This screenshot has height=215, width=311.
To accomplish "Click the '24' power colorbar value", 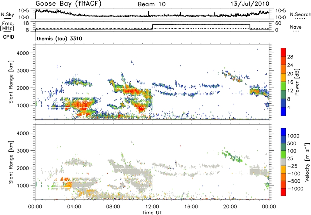I will (x=290, y=65).
